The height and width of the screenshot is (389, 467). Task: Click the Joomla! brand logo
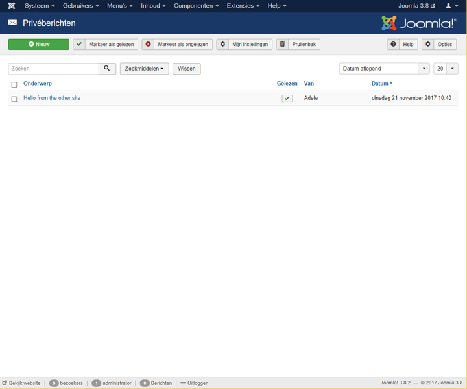coord(418,23)
